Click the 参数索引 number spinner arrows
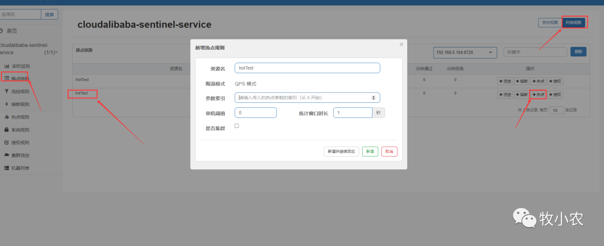Screen dimensions: 604x246 click(x=373, y=98)
